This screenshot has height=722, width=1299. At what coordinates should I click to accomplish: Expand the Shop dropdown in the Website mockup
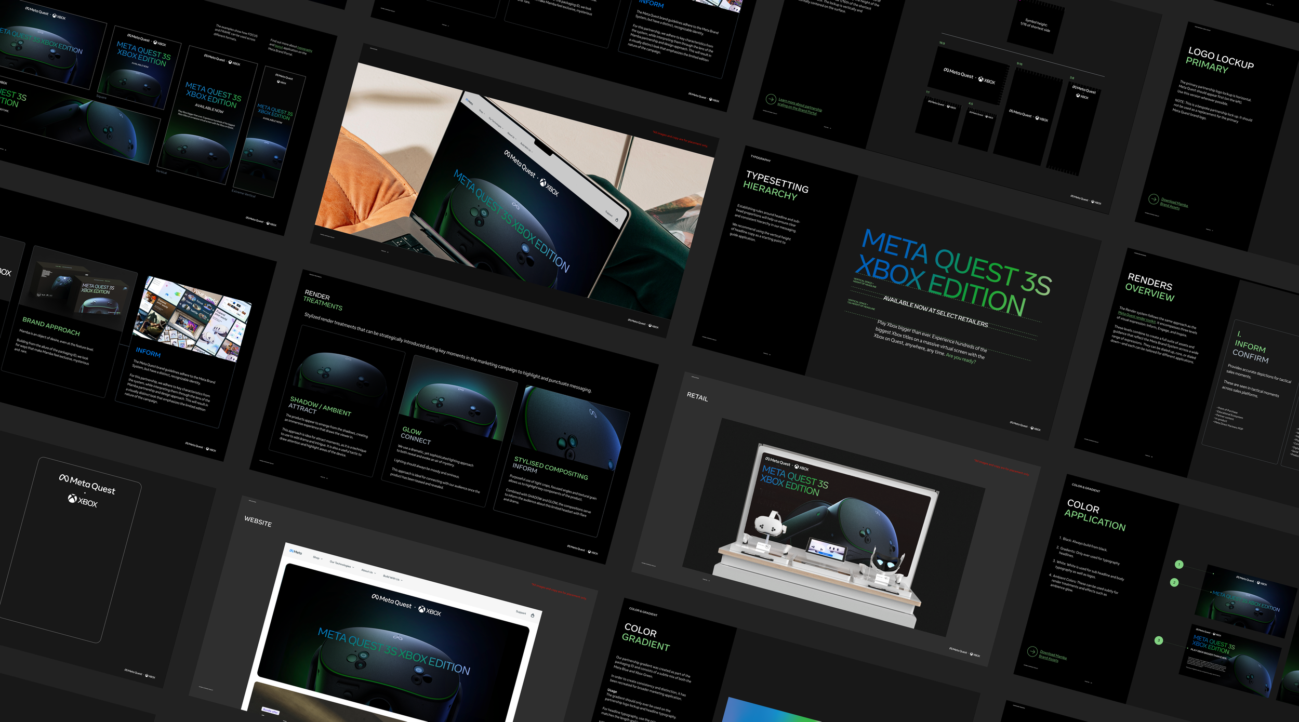coord(317,558)
